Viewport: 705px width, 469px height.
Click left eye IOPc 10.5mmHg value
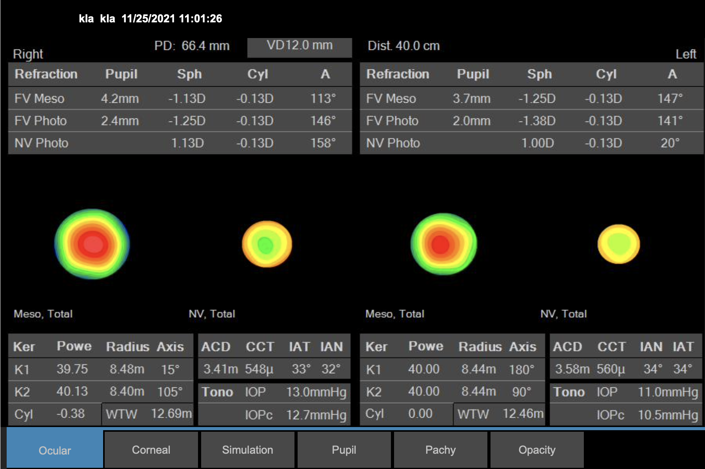(668, 414)
